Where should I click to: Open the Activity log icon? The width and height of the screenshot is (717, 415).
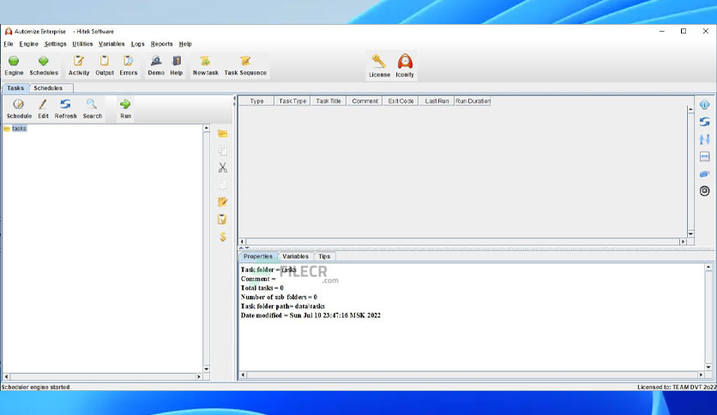click(79, 61)
